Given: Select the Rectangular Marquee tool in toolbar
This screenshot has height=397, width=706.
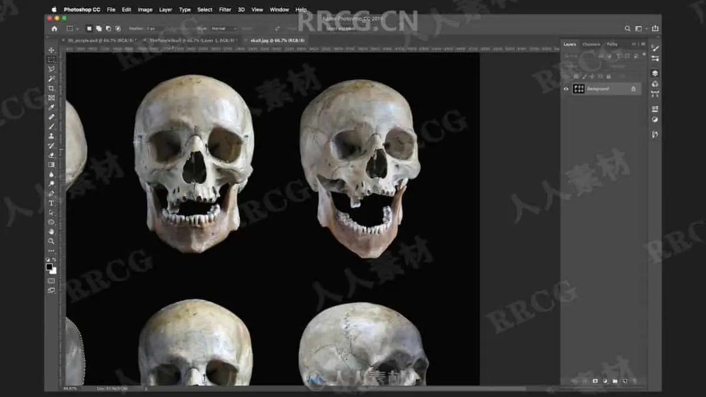Looking at the screenshot, I should click(52, 60).
